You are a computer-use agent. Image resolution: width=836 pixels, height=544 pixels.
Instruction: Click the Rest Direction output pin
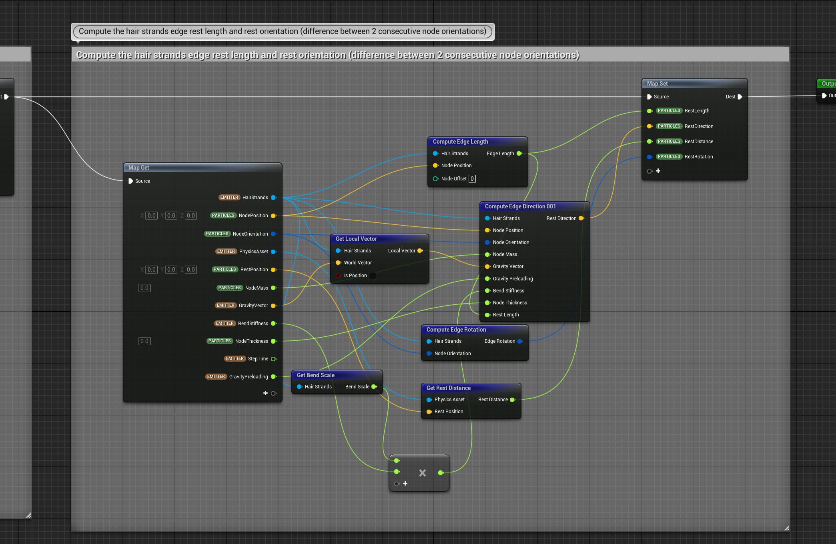click(581, 218)
